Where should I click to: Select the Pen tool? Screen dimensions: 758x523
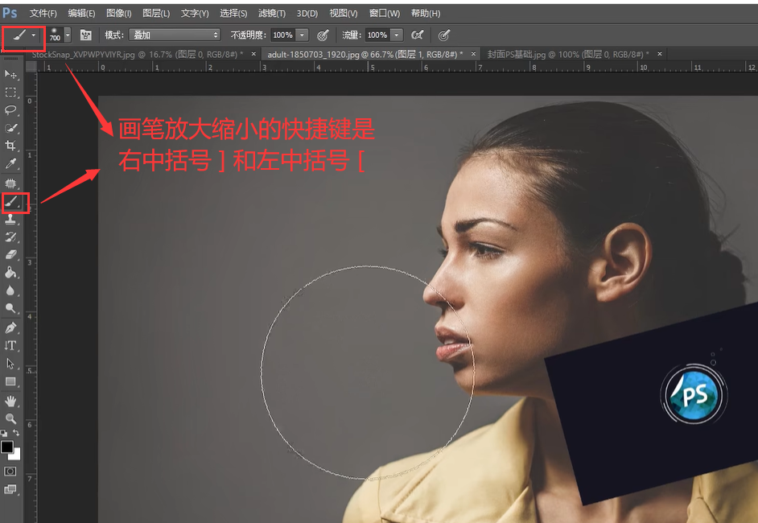10,327
